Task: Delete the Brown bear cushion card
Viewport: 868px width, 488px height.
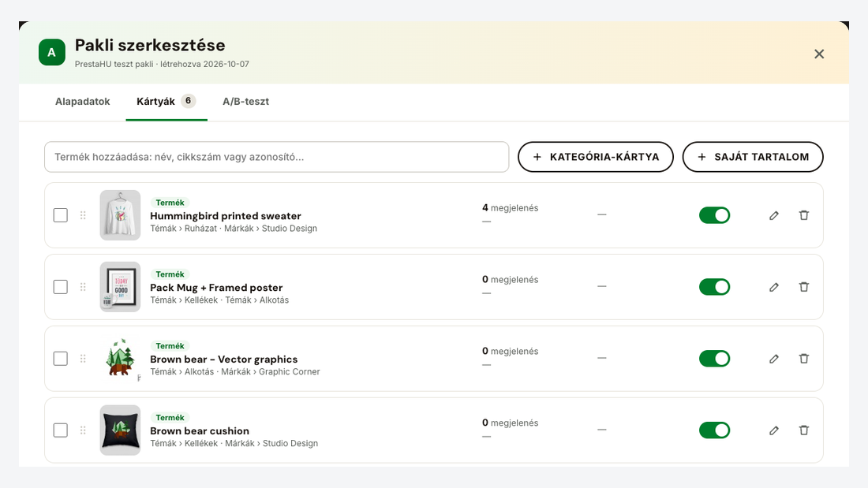Action: (804, 430)
